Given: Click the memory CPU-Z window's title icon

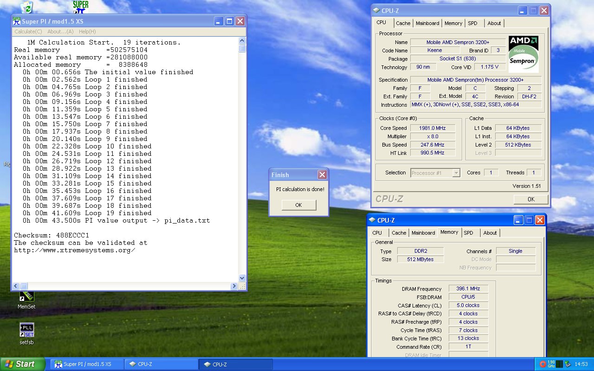Looking at the screenshot, I should (x=372, y=220).
